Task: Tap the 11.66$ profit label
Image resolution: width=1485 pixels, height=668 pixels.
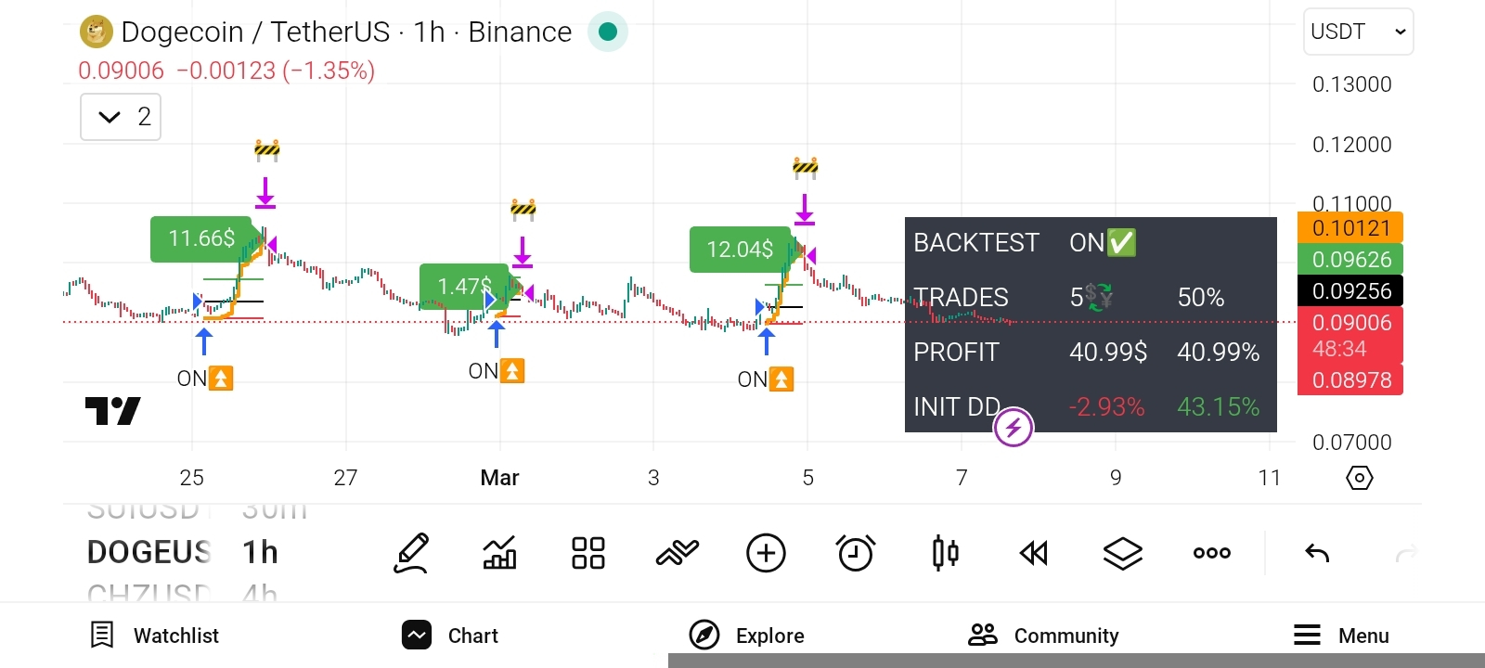Action: [x=201, y=238]
